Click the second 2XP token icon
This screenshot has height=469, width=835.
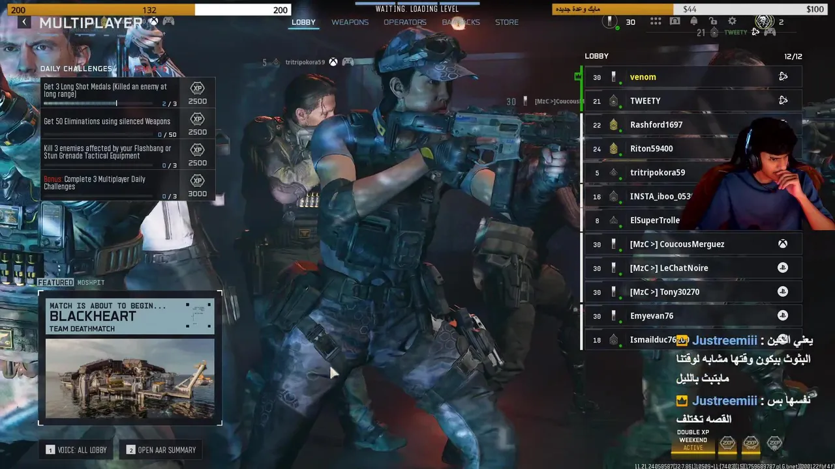(751, 444)
